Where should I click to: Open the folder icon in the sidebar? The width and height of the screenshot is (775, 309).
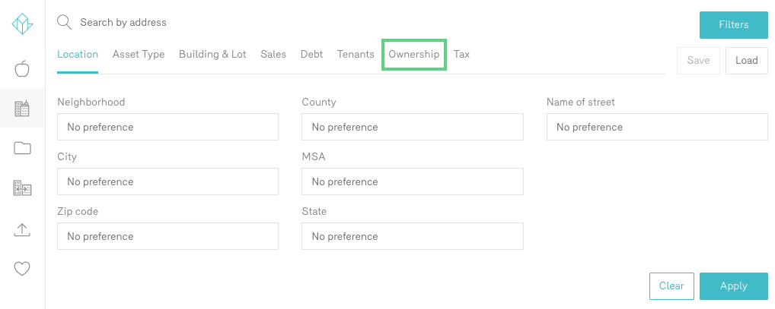[x=22, y=148]
